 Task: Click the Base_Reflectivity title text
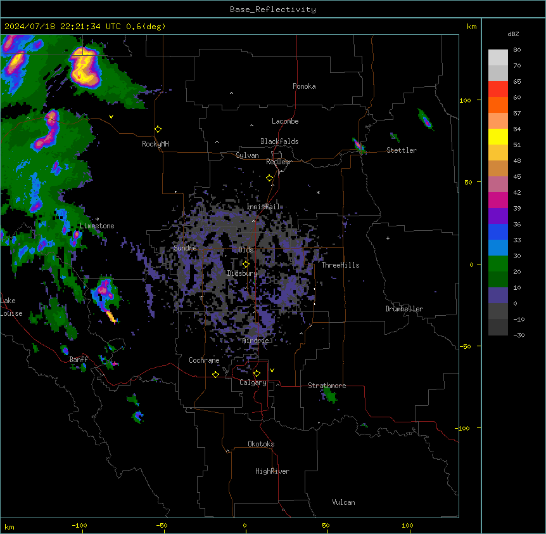click(x=273, y=10)
